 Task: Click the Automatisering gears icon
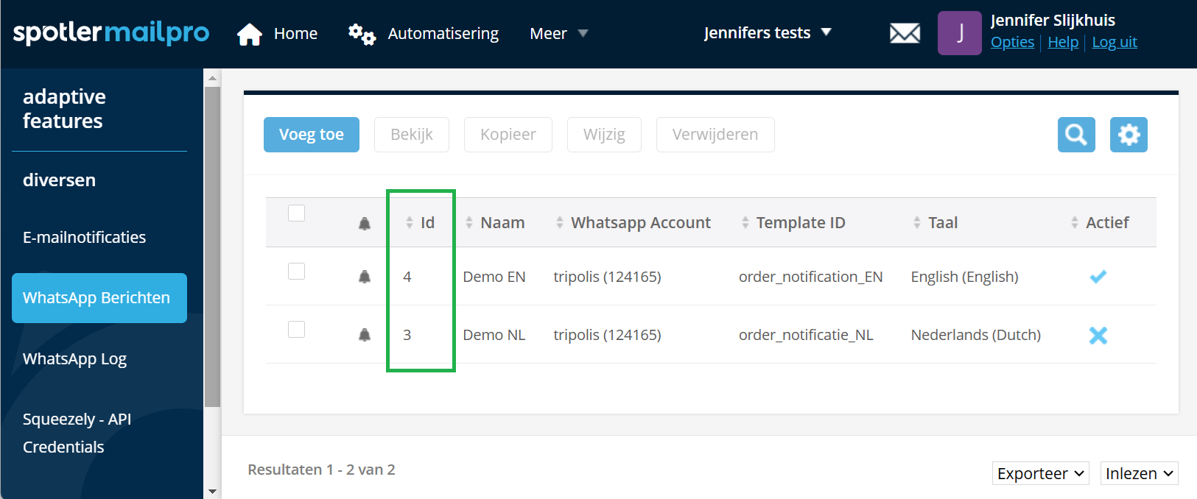(362, 34)
